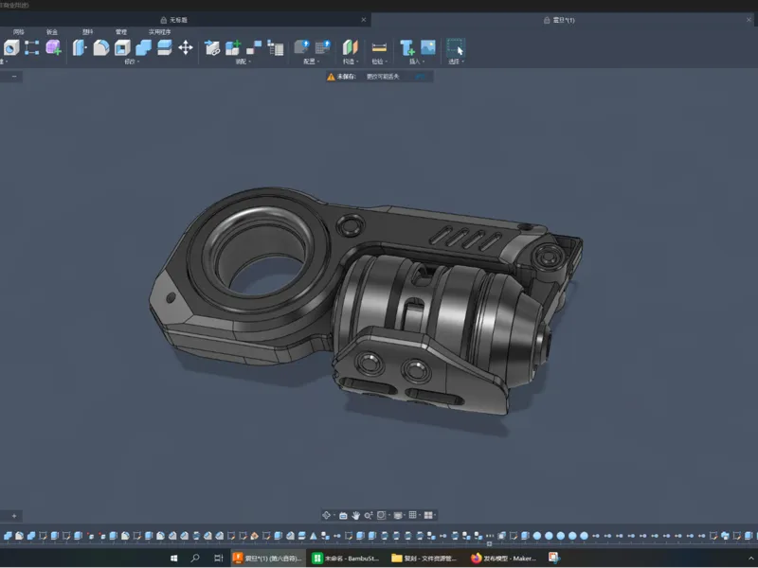This screenshot has height=568, width=758.
Task: Expand the 装配 dropdown menu
Action: (x=244, y=62)
